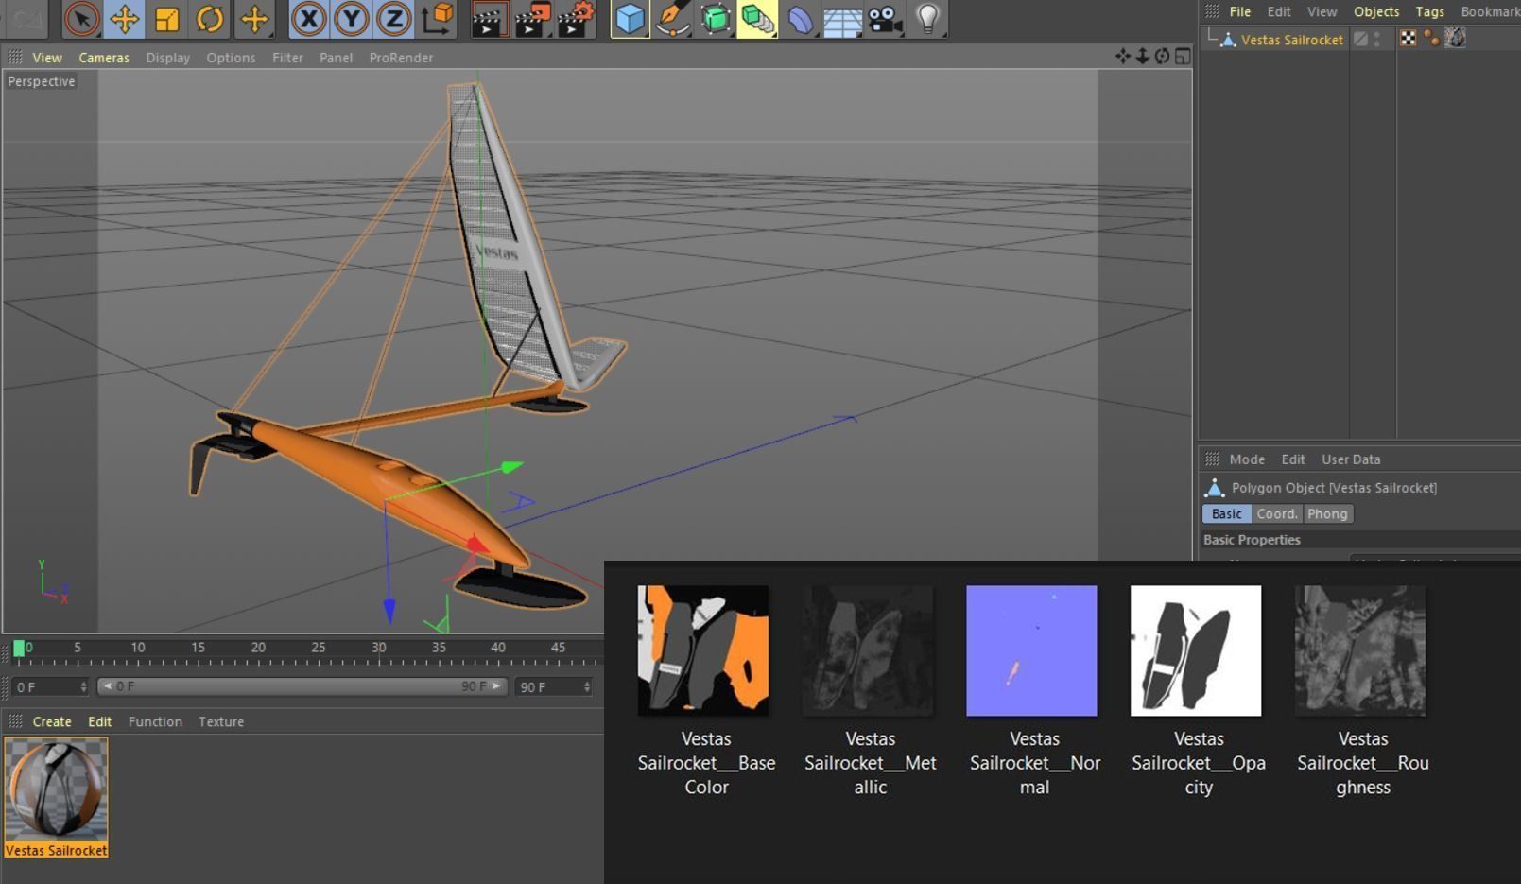Add a Camera object
Image resolution: width=1521 pixels, height=884 pixels.
(x=885, y=18)
